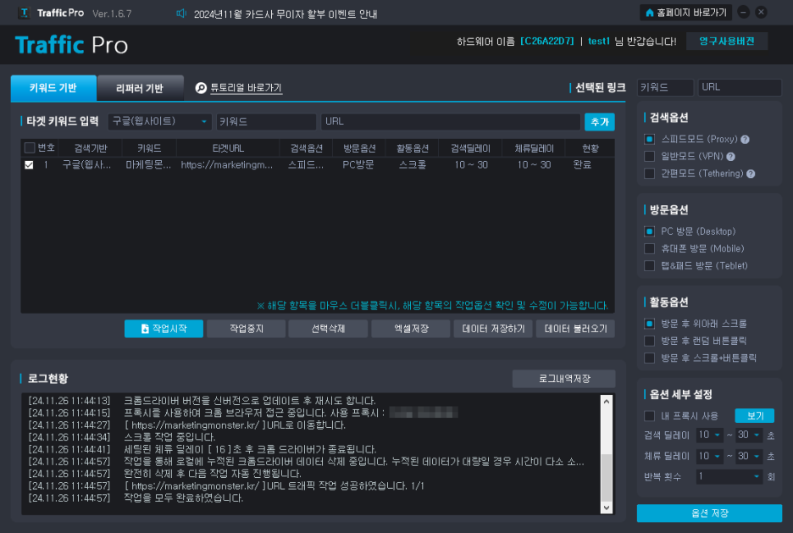
Task: Switch to 리퍼러 기반 tab
Action: tap(140, 88)
